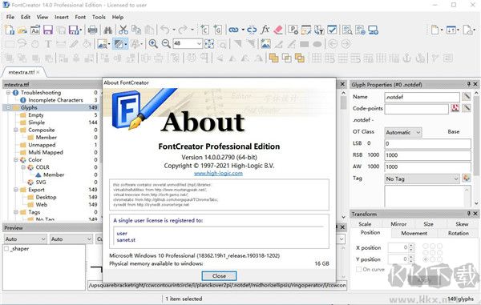Viewport: 481px width, 305px height.
Task: Switch to the Scale tab
Action: pos(365,224)
